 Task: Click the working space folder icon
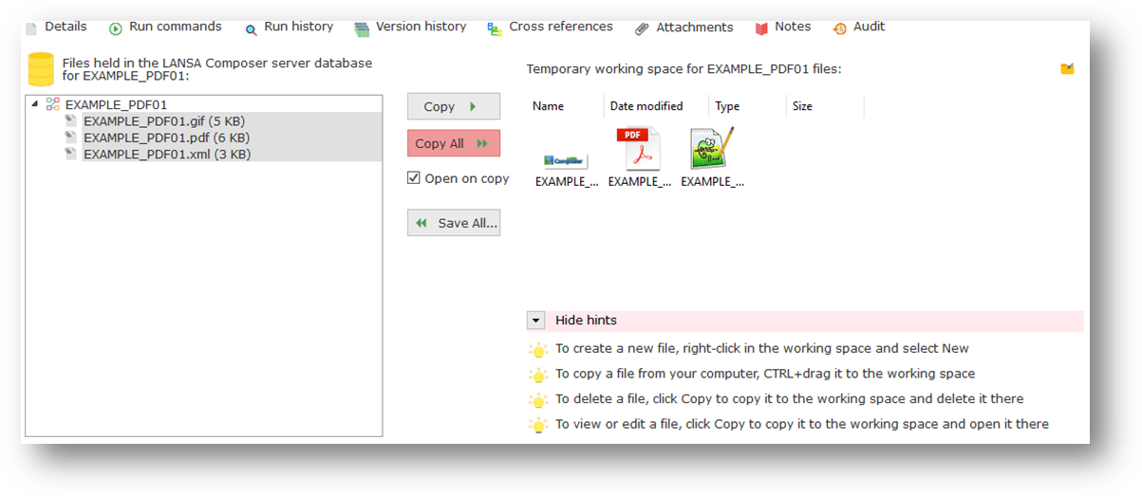[x=1067, y=68]
